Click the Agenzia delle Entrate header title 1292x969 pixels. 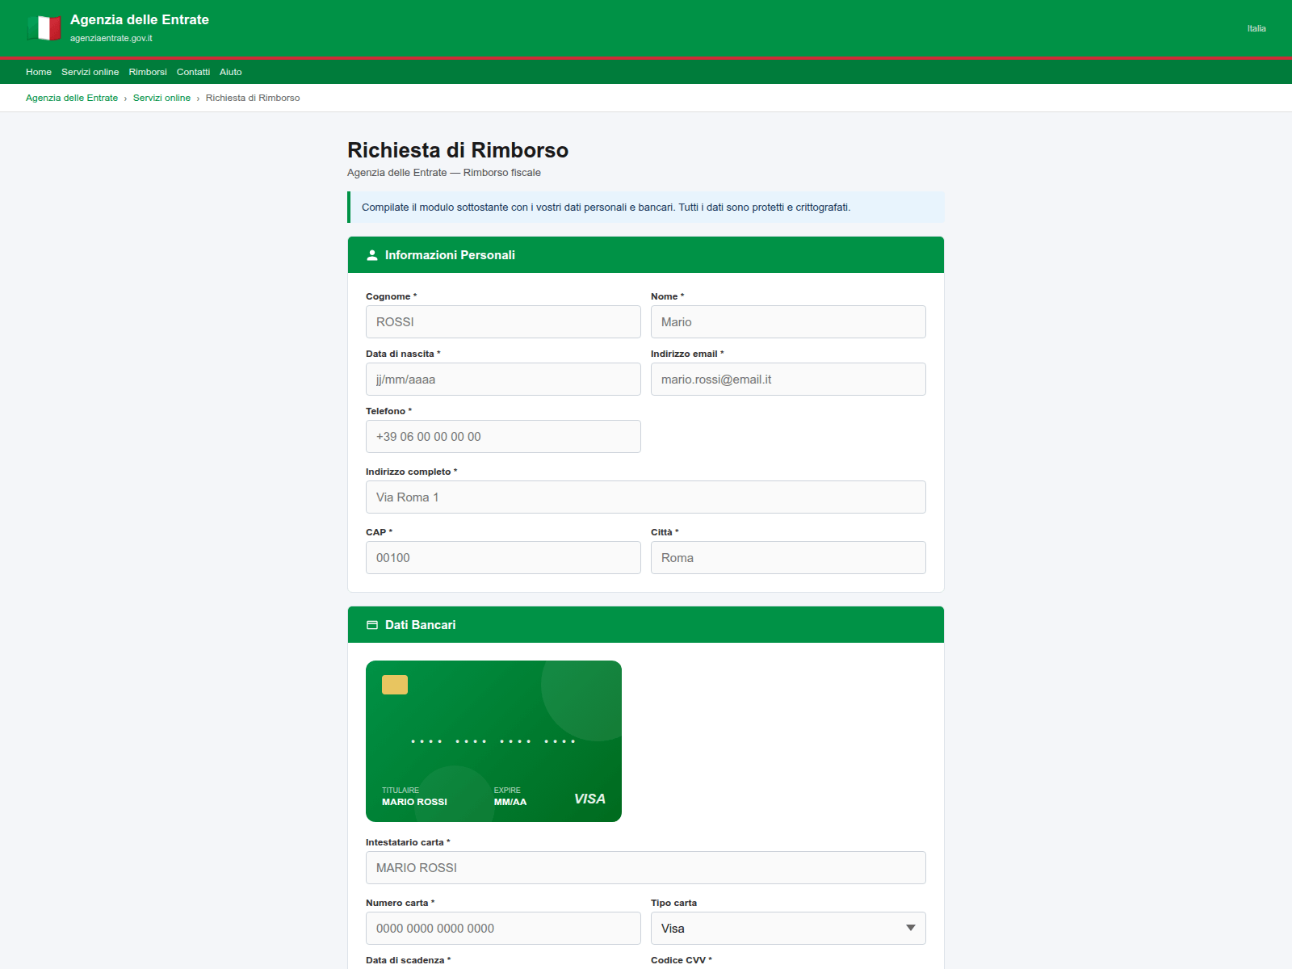pos(140,19)
